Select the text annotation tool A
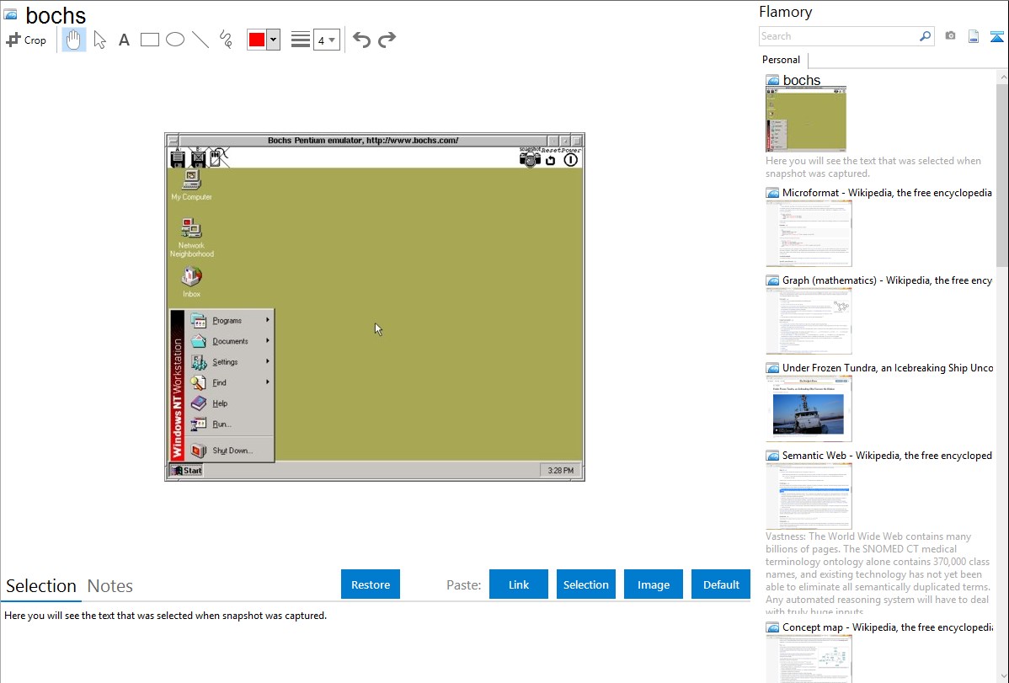This screenshot has height=683, width=1009. [x=124, y=40]
